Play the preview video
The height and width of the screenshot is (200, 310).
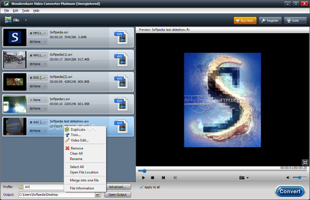(143, 178)
